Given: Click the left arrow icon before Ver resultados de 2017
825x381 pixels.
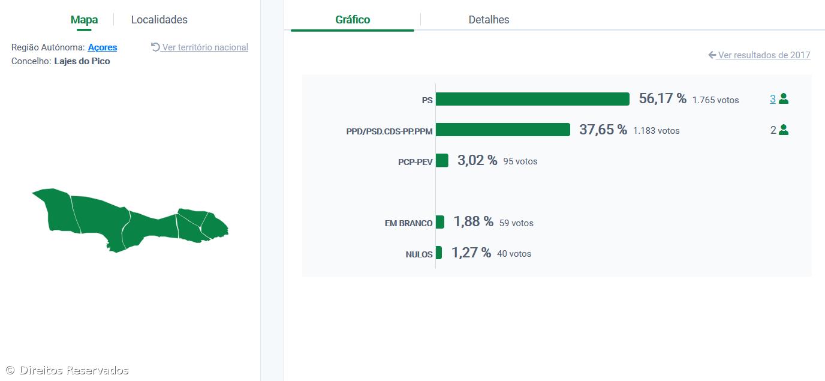Looking at the screenshot, I should pos(712,55).
